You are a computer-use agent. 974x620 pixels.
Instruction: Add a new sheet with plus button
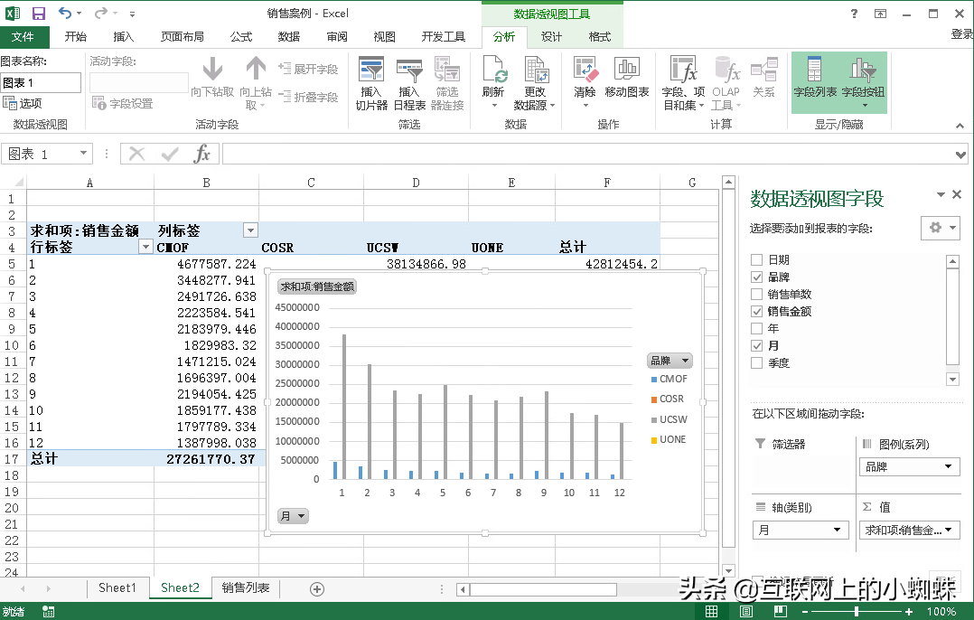pos(317,589)
